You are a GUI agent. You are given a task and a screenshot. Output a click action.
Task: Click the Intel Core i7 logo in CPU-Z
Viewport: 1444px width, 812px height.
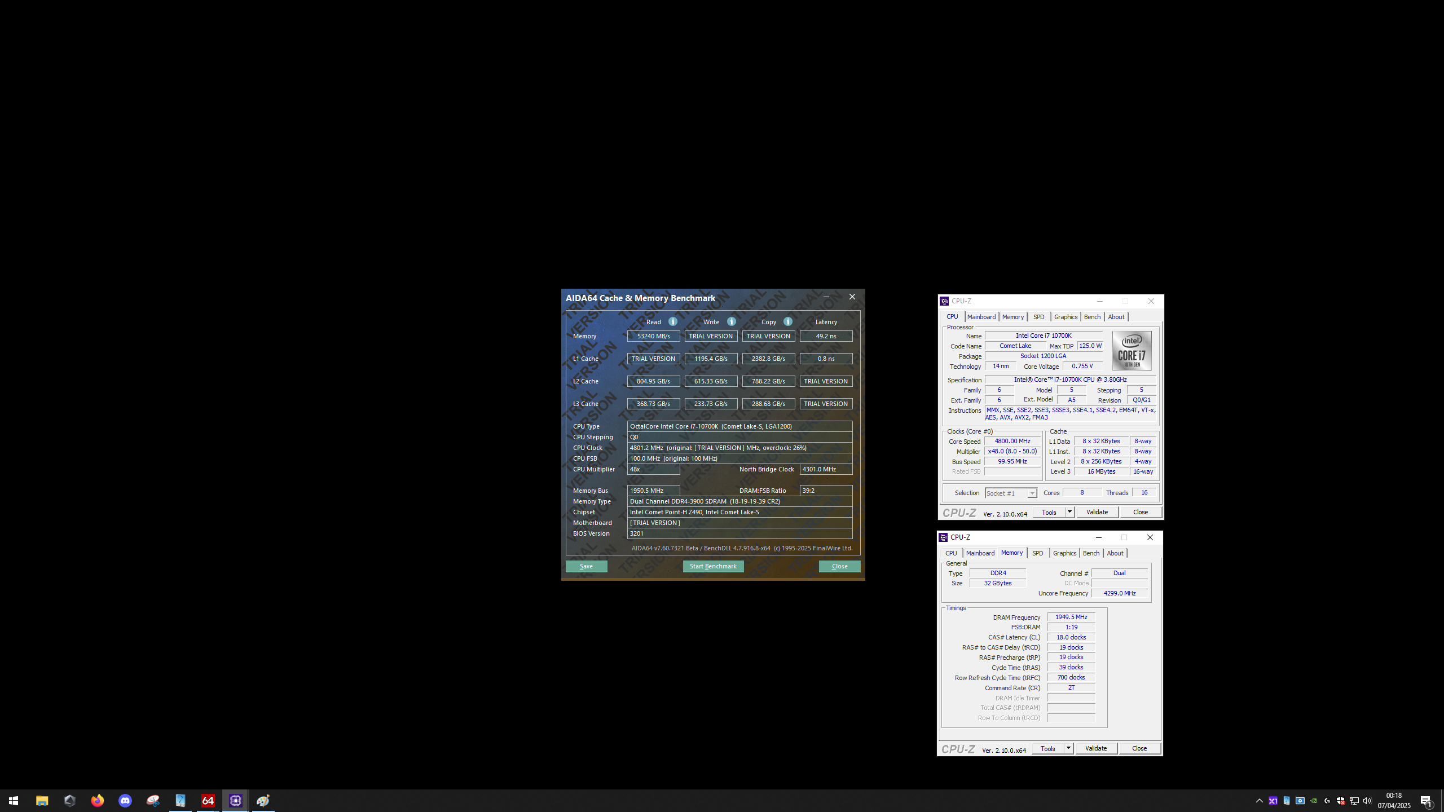(x=1132, y=351)
